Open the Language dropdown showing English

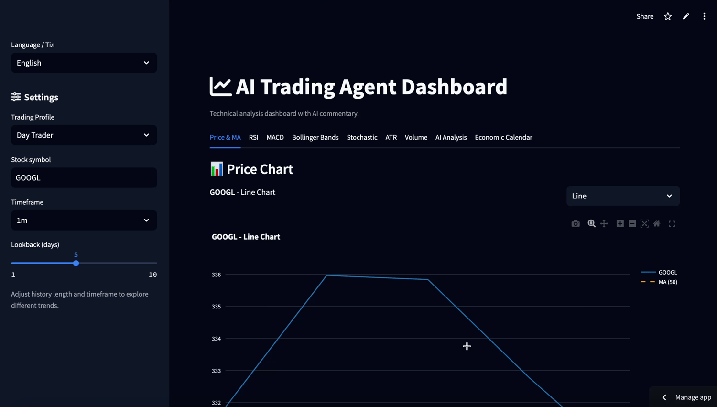tap(84, 63)
